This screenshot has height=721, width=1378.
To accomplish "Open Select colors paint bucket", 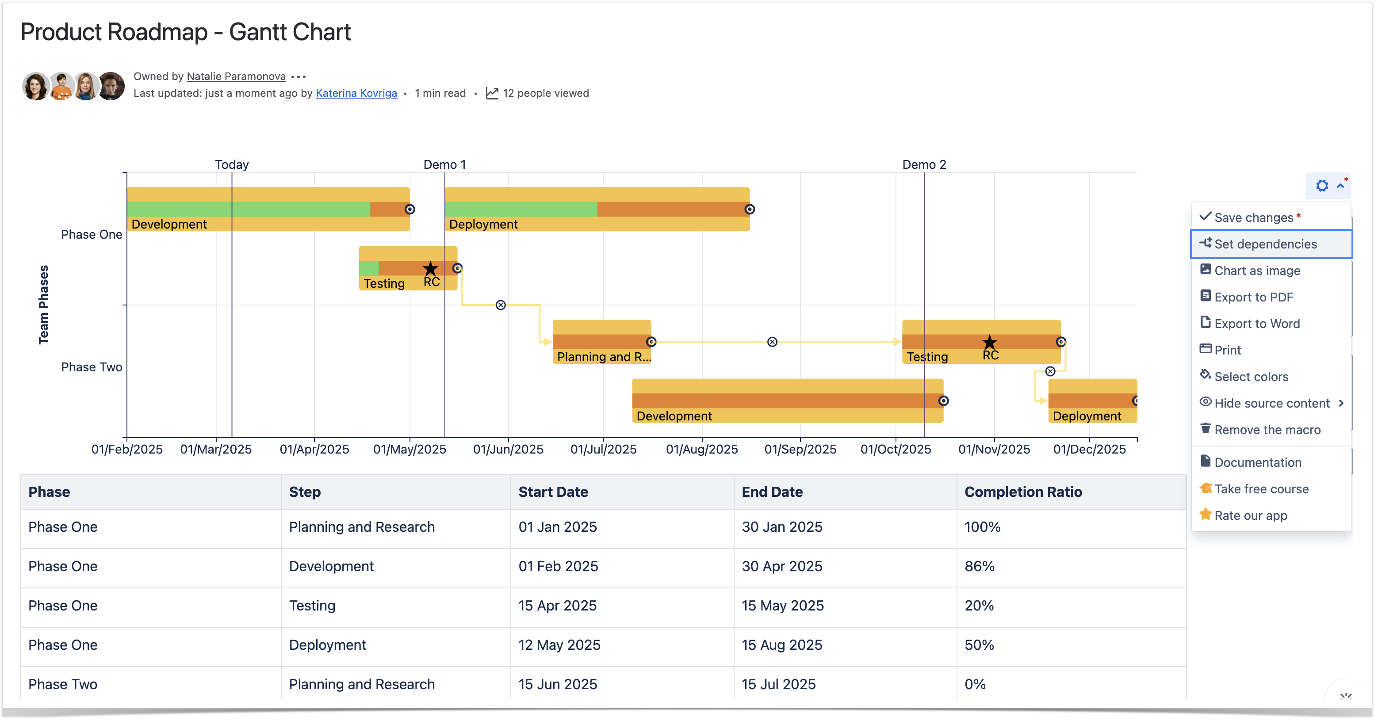I will [x=1205, y=375].
